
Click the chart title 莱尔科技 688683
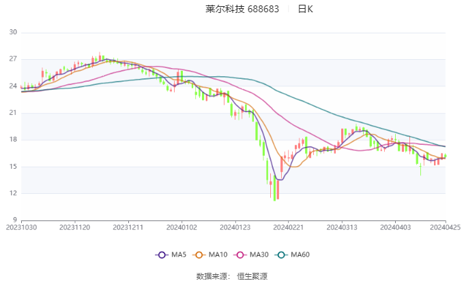pos(242,9)
